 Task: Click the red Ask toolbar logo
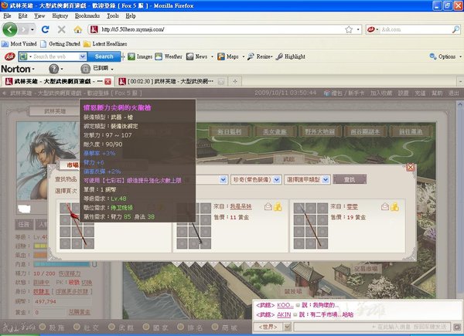pyautogui.click(x=10, y=56)
